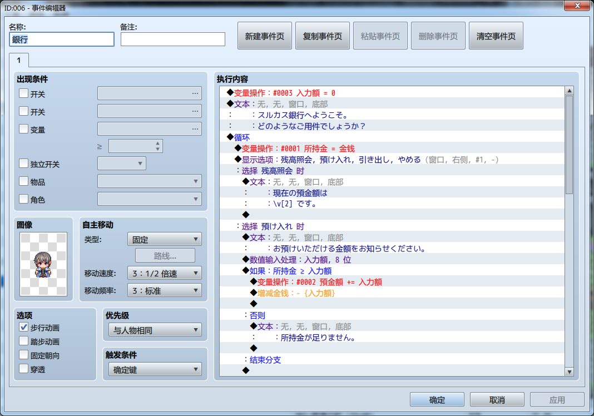The height and width of the screenshot is (416, 594).
Task: Click the 新建事件页 new event page button
Action: pos(264,34)
